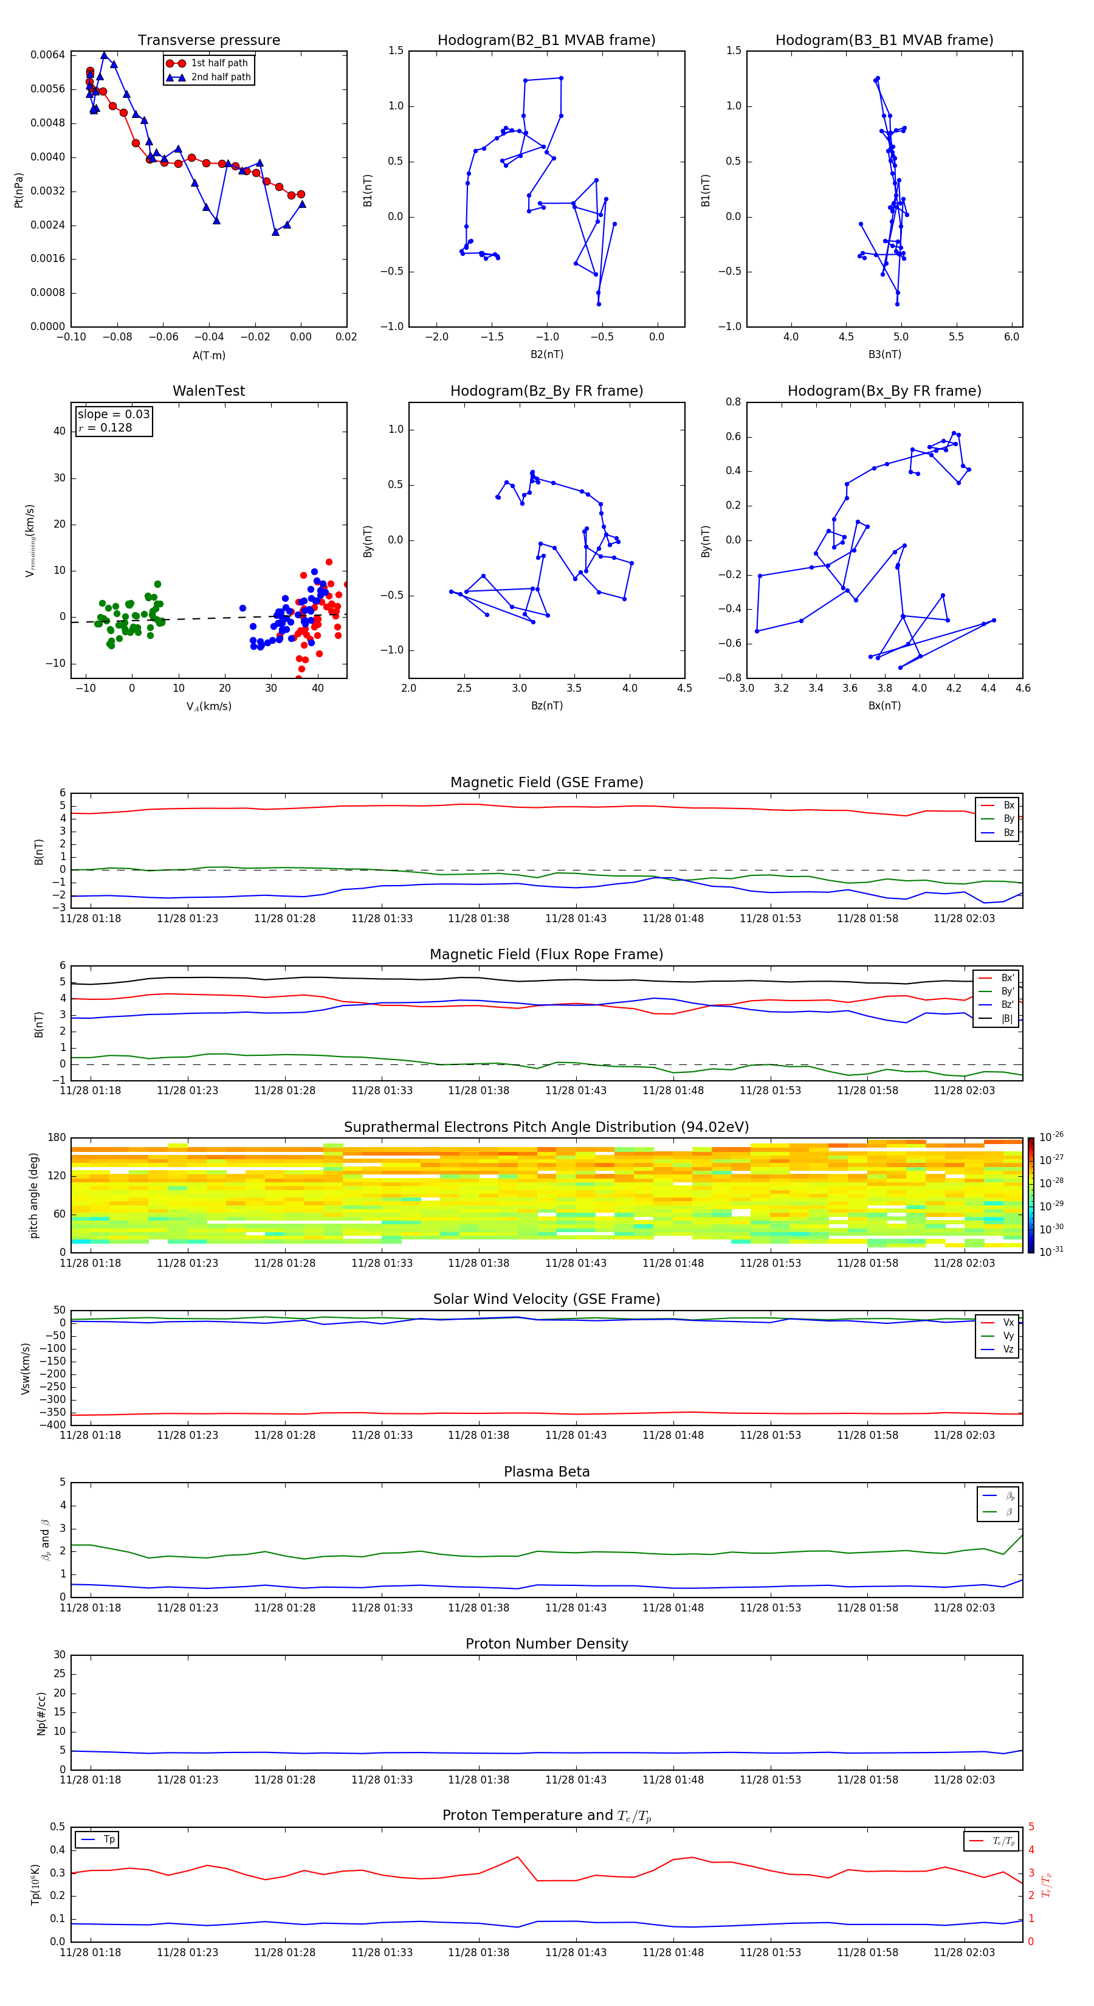Viewport: 1094px width, 2006px height.
Task: Click the "V_remaining(km/s)" y-axis label
Action: pos(30,540)
